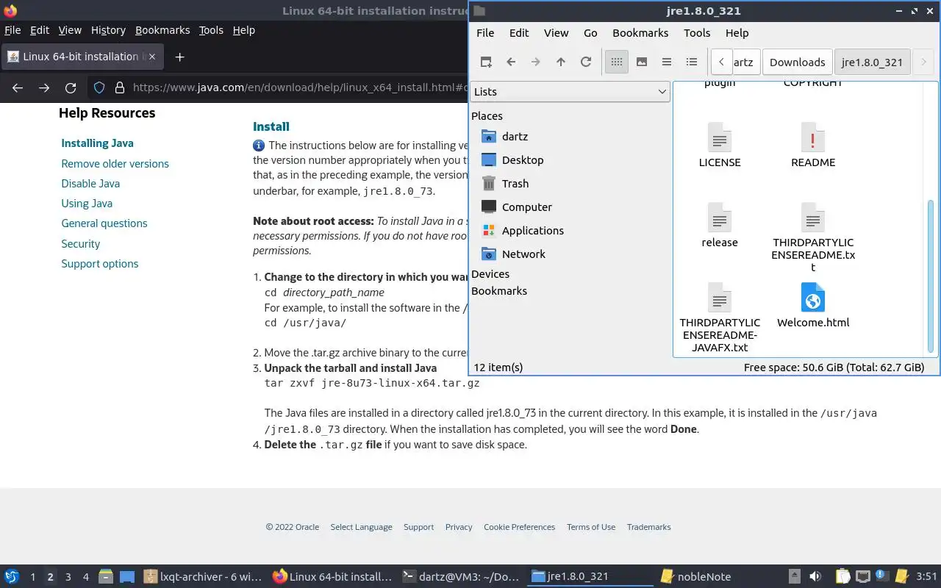Viewport: 941px width, 588px height.
Task: Select the README file icon
Action: (x=813, y=138)
